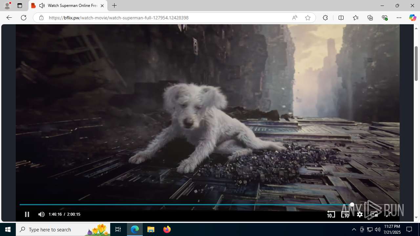Open the Windows Start menu

click(8, 229)
